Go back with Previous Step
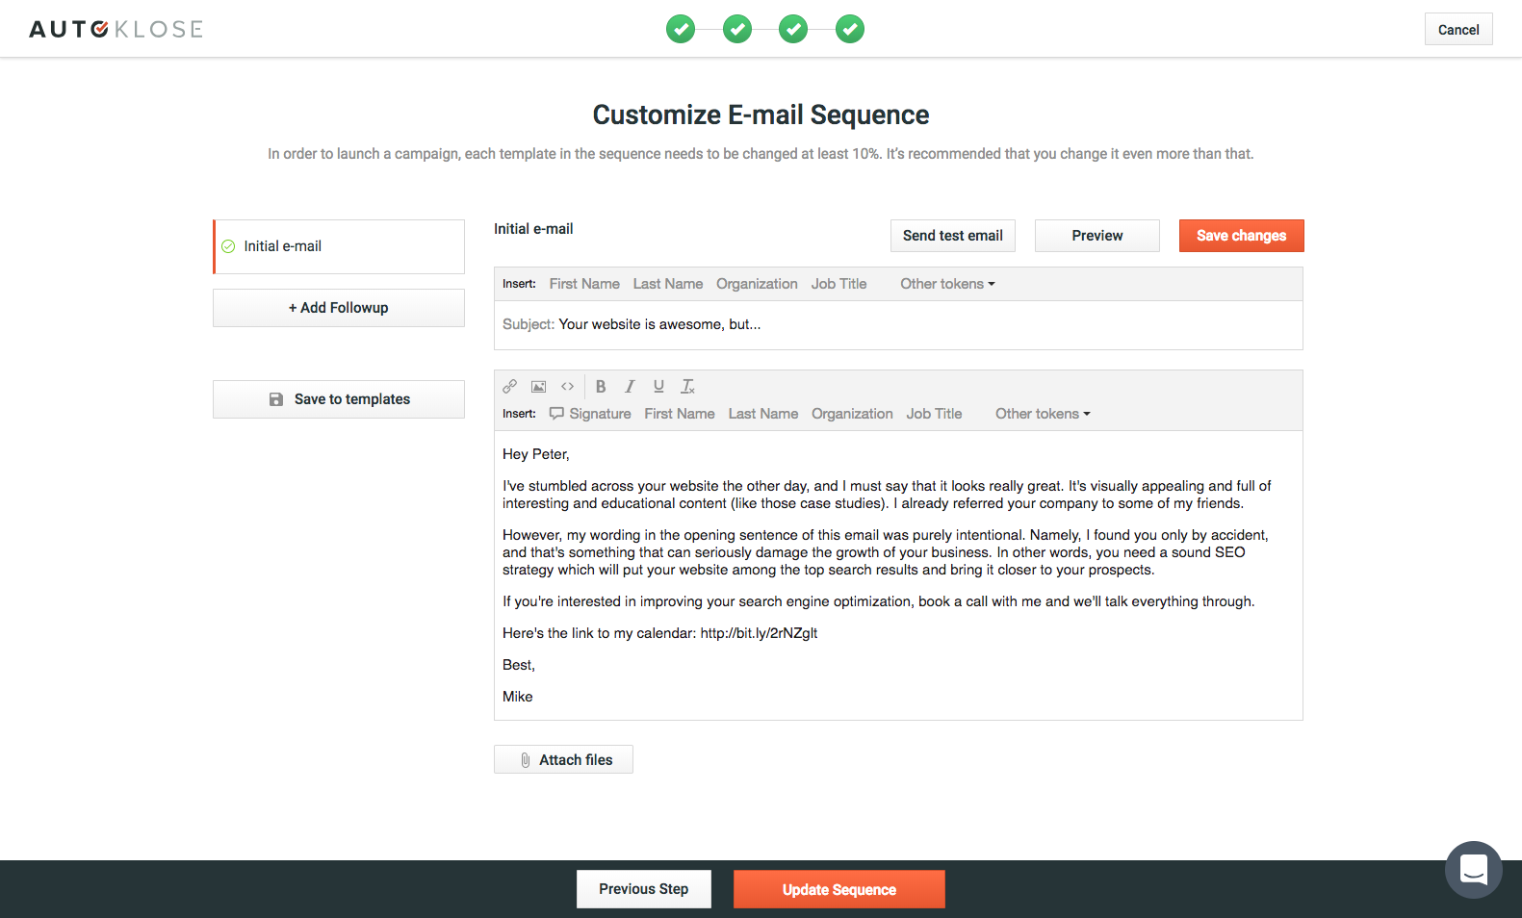Image resolution: width=1522 pixels, height=918 pixels. [644, 889]
